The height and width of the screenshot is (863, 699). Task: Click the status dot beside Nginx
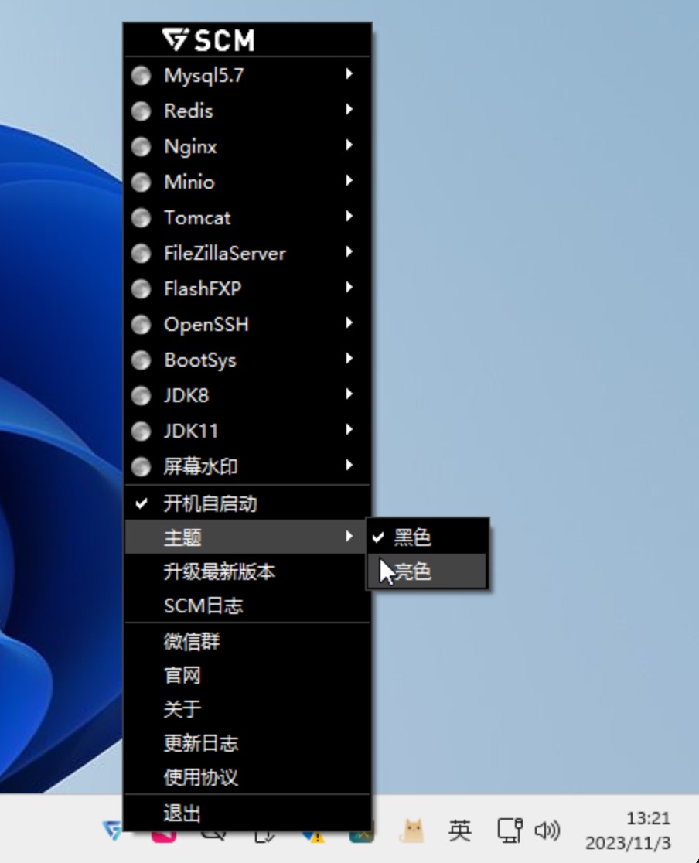(141, 147)
